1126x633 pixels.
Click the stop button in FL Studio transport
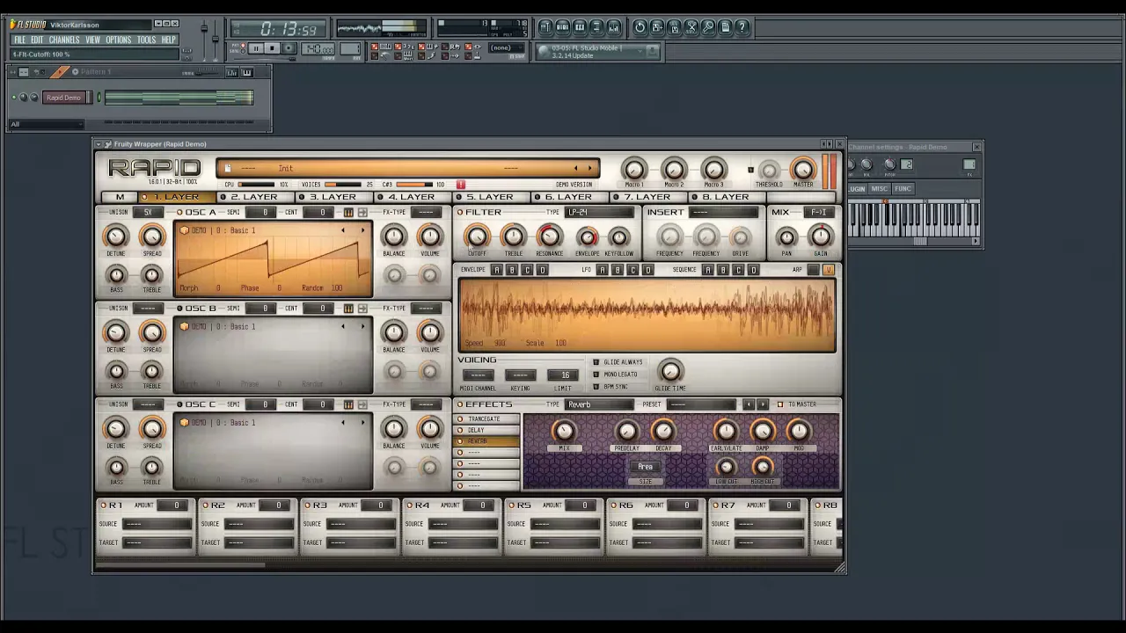coord(272,49)
